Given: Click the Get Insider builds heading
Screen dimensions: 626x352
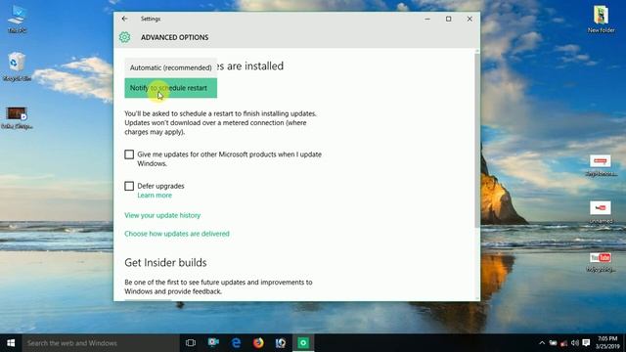Looking at the screenshot, I should click(x=165, y=263).
